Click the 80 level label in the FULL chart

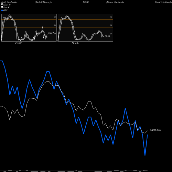(111, 17)
